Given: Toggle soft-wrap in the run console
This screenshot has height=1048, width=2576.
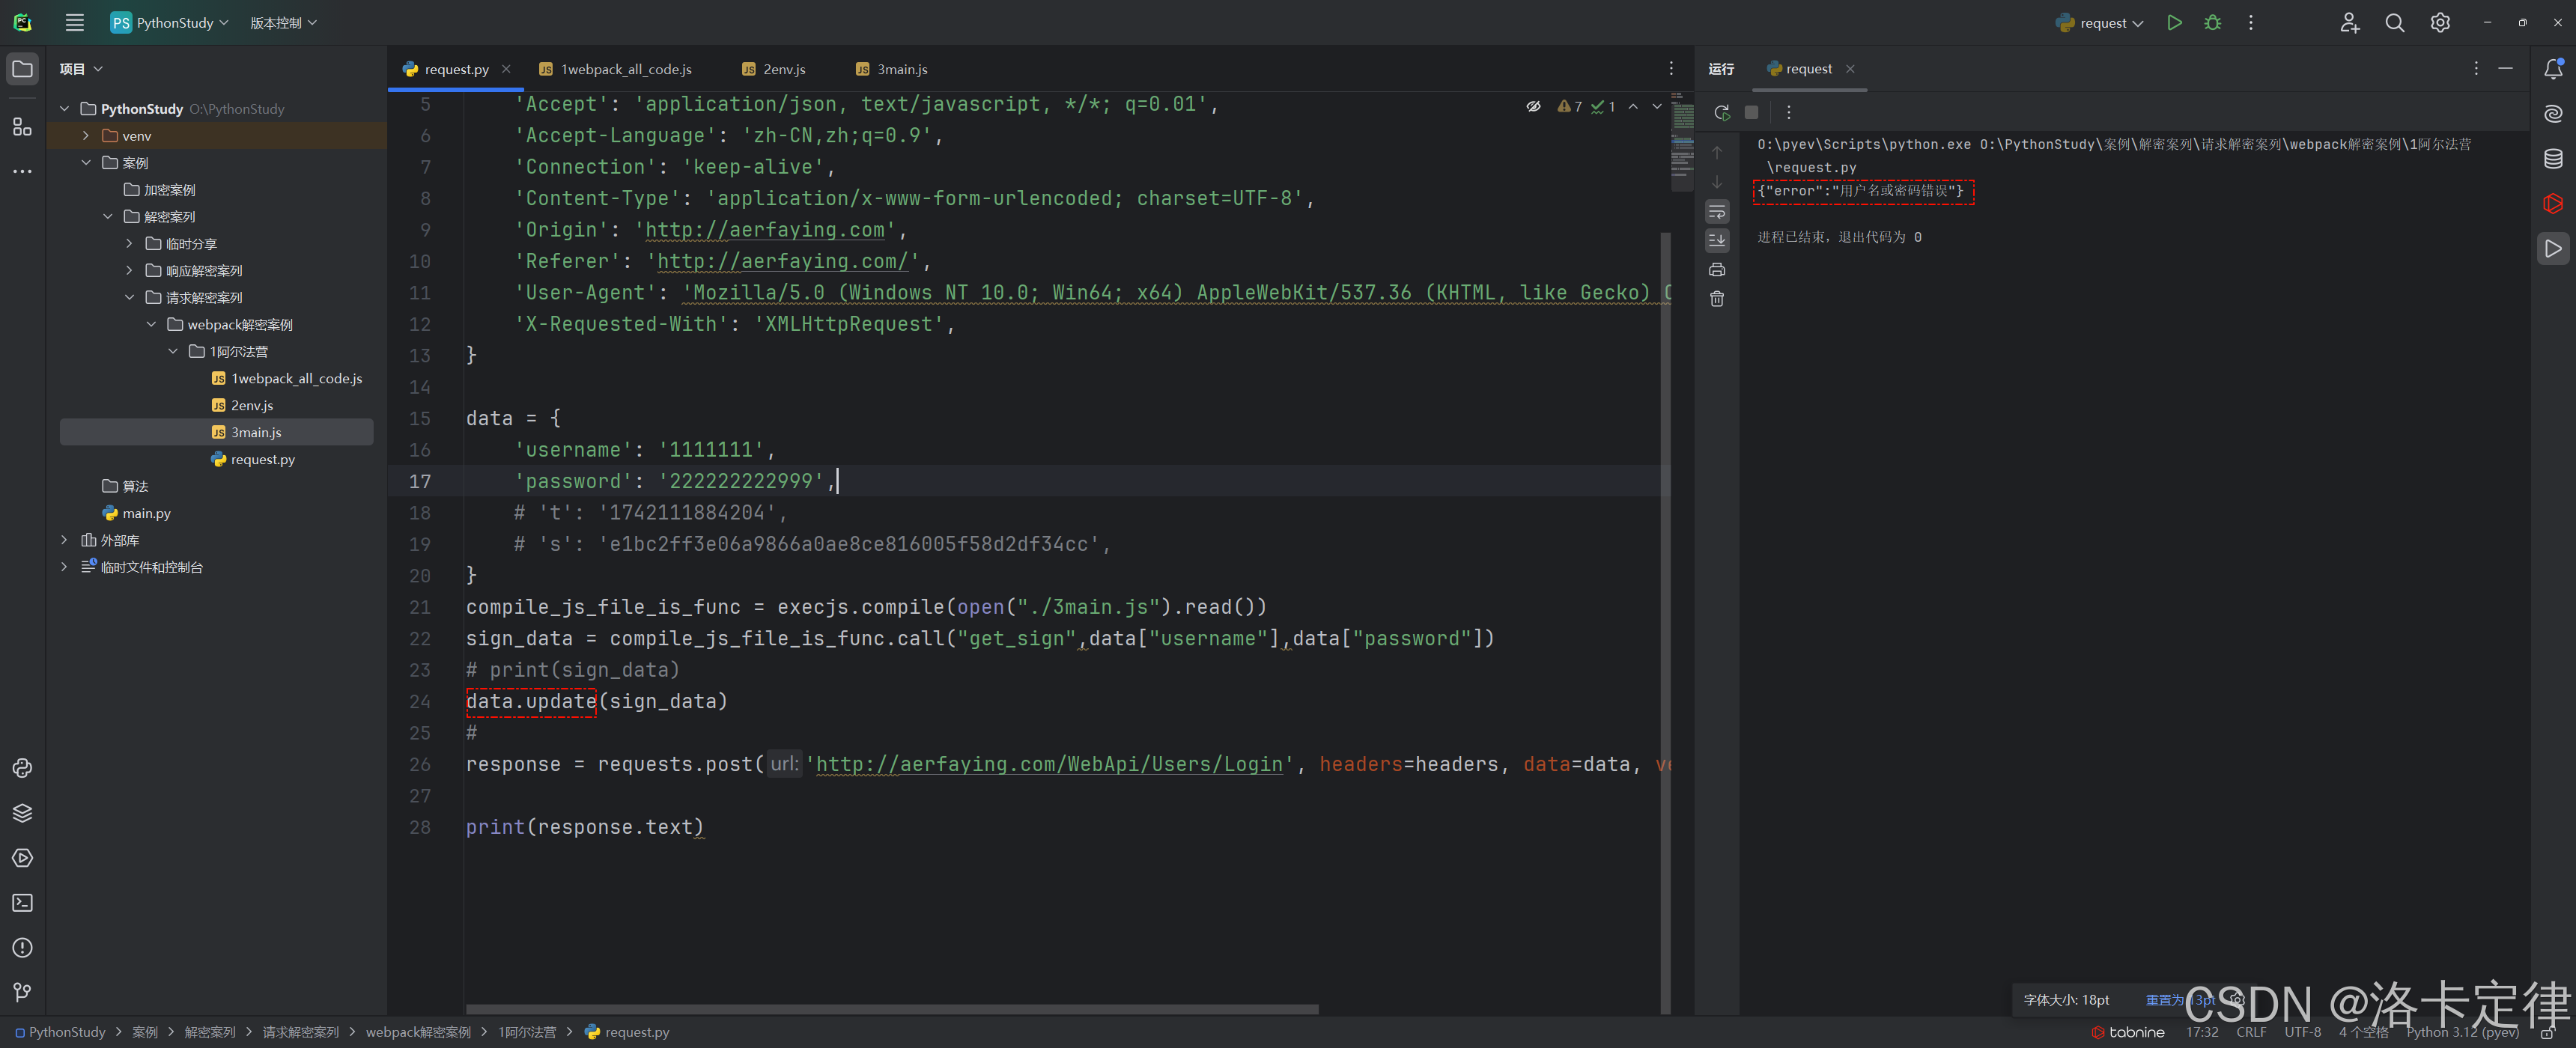Looking at the screenshot, I should click(x=1717, y=211).
